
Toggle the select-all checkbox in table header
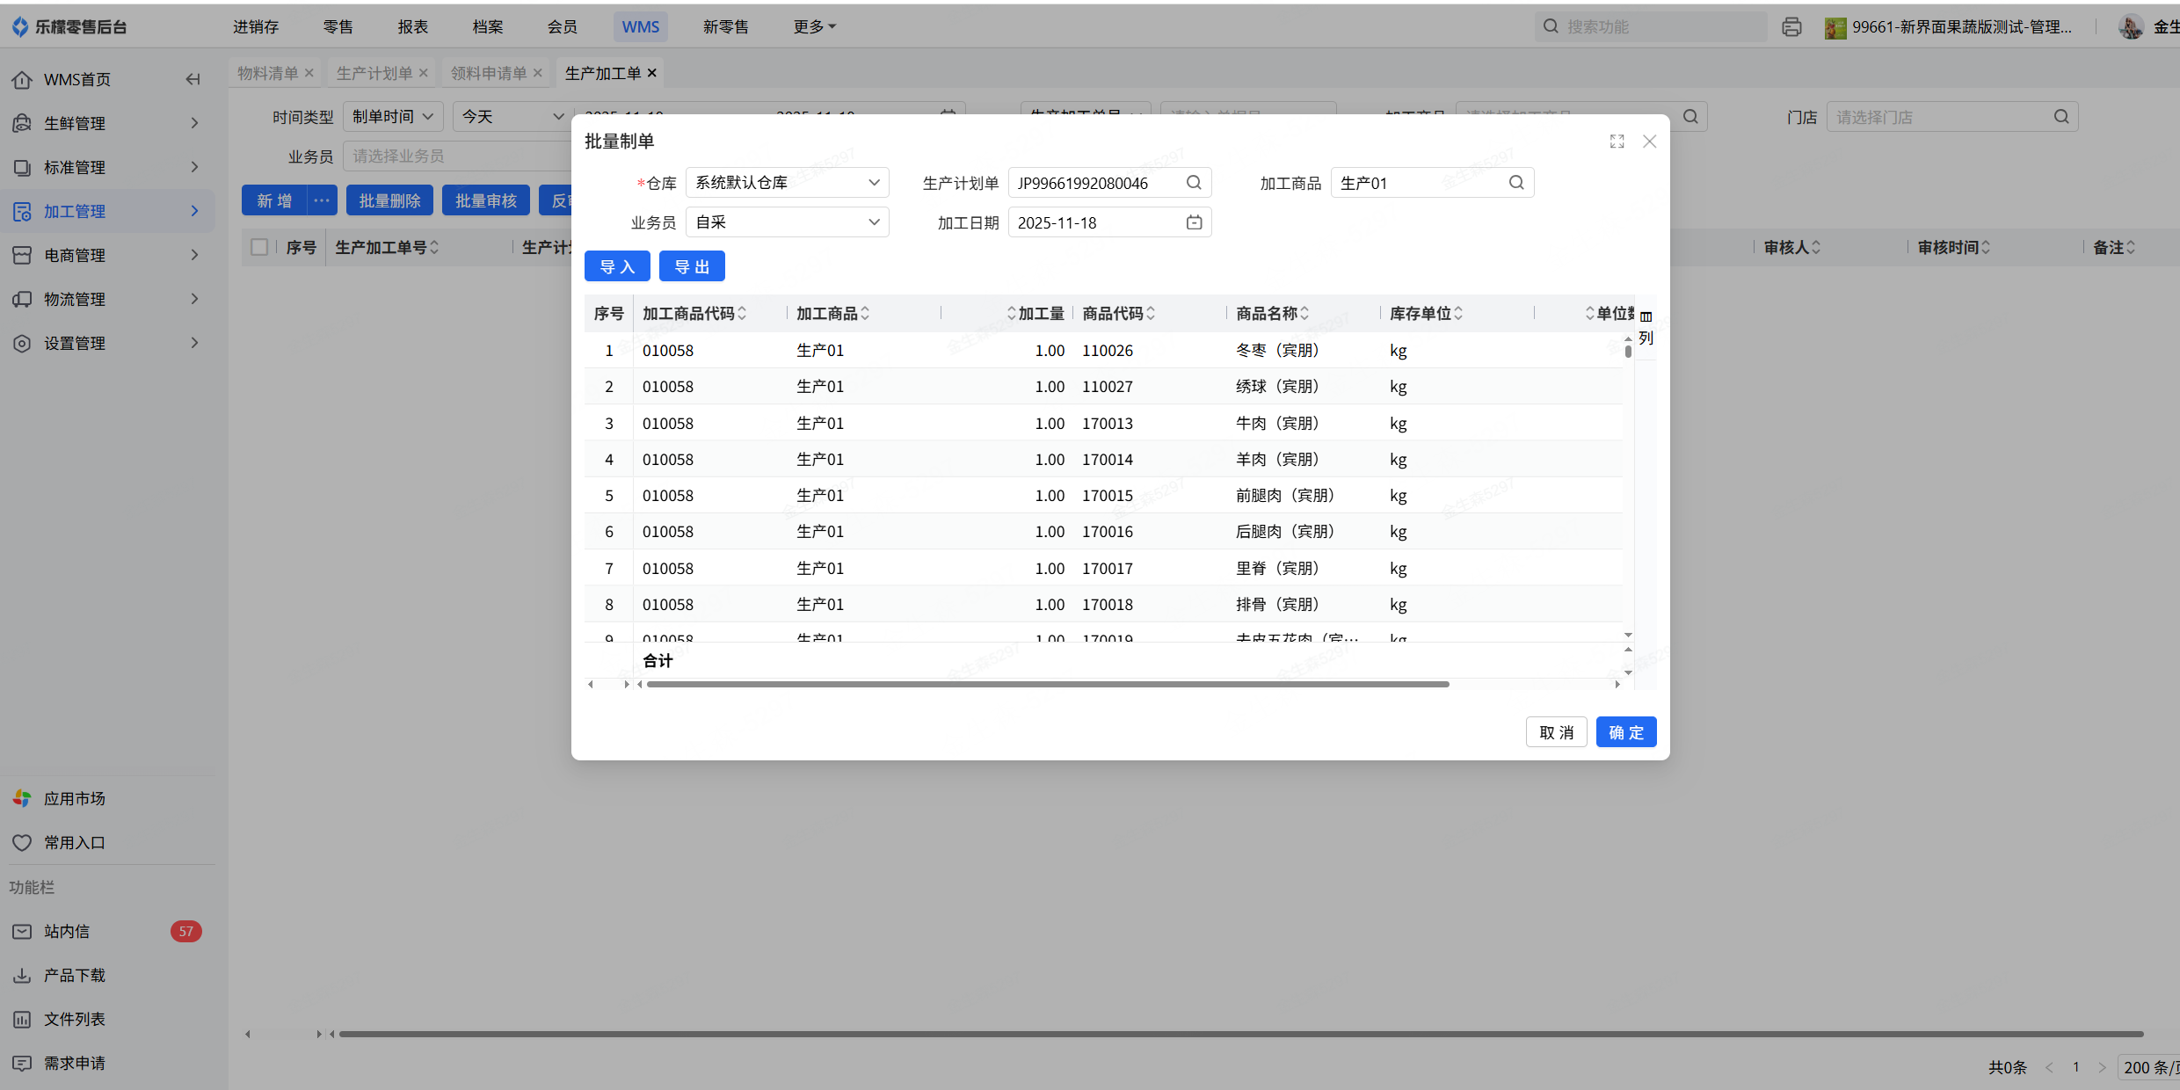[x=259, y=247]
